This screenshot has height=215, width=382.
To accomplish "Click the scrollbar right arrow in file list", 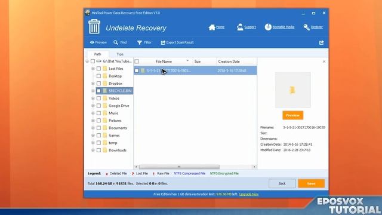I will click(x=254, y=167).
